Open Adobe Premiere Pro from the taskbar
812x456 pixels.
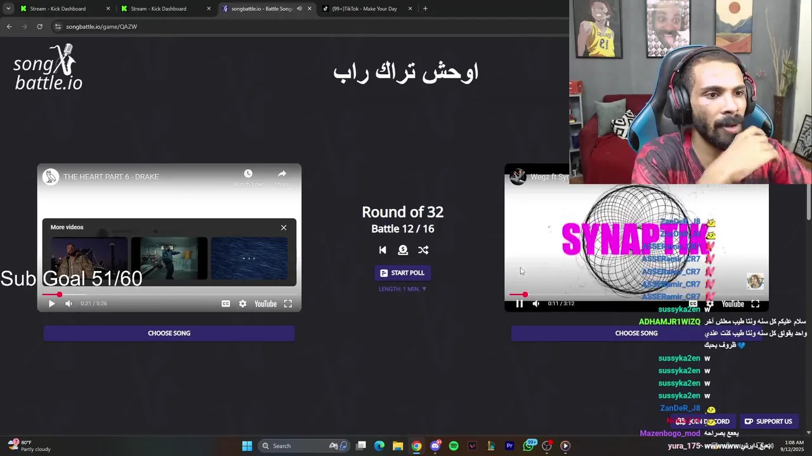pos(509,446)
